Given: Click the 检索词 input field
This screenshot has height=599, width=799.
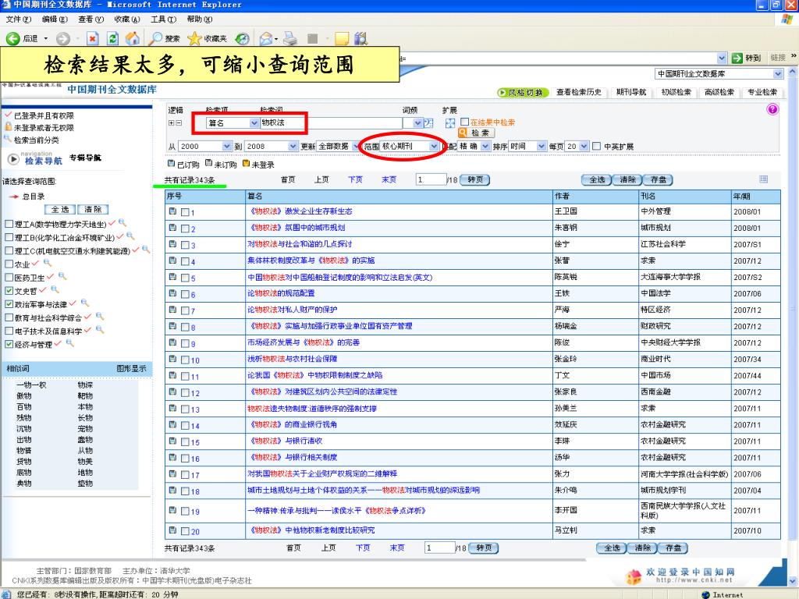Looking at the screenshot, I should 331,122.
